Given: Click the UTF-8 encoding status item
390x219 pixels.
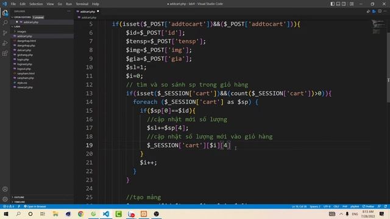Looking at the screenshot, I should (327, 206).
